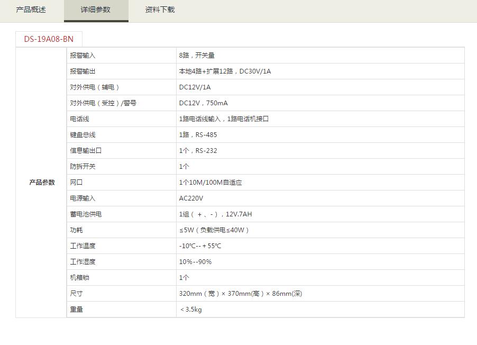477x345 pixels.
Task: Click the AC220V power input value
Action: 191,198
